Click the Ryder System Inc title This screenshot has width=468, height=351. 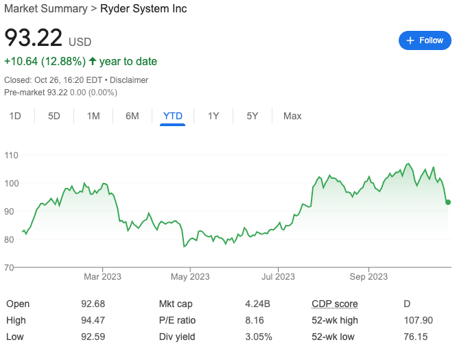pos(143,9)
